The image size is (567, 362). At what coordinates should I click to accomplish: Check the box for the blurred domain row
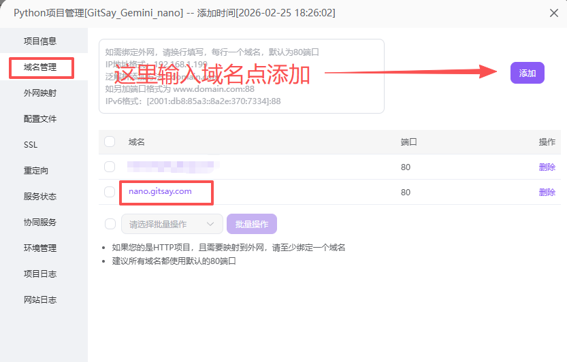tap(110, 167)
